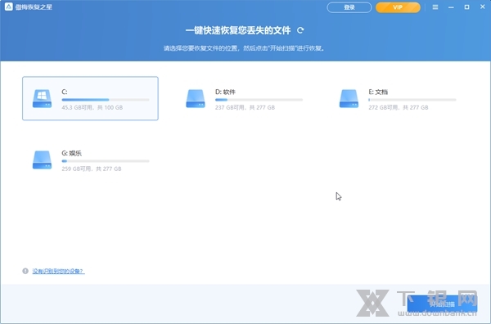Select the G: 娱乐 drive icon

pos(42,160)
